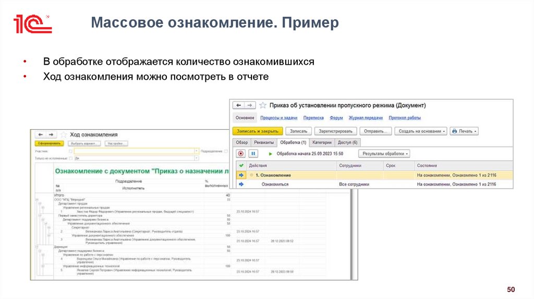
Task: Click the green checkmark column header icon
Action: click(241, 166)
